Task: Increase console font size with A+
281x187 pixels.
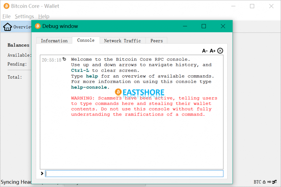Action: pos(213,51)
